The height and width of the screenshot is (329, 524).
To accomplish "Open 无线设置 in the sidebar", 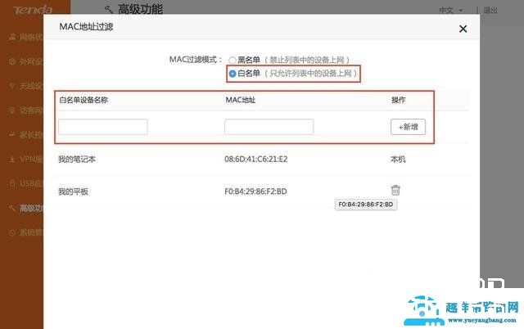I will [26, 86].
